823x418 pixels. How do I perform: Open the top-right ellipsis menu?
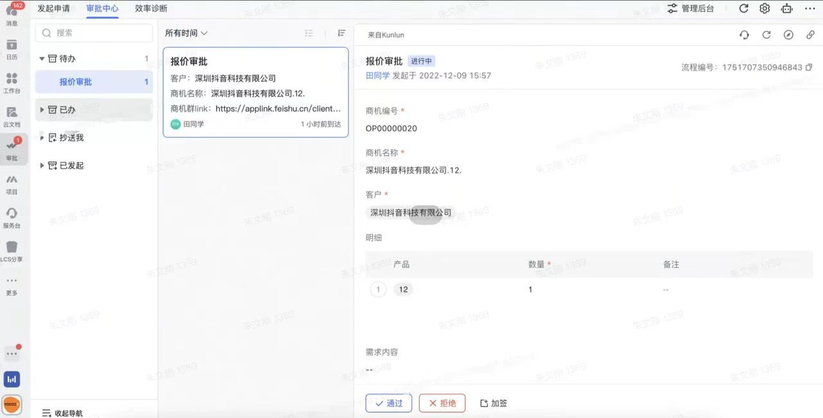tap(809, 8)
